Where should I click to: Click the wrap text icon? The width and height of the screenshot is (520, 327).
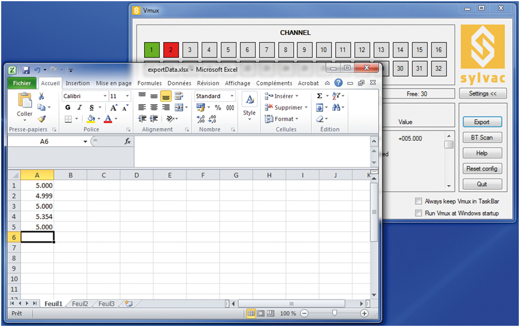[x=179, y=96]
